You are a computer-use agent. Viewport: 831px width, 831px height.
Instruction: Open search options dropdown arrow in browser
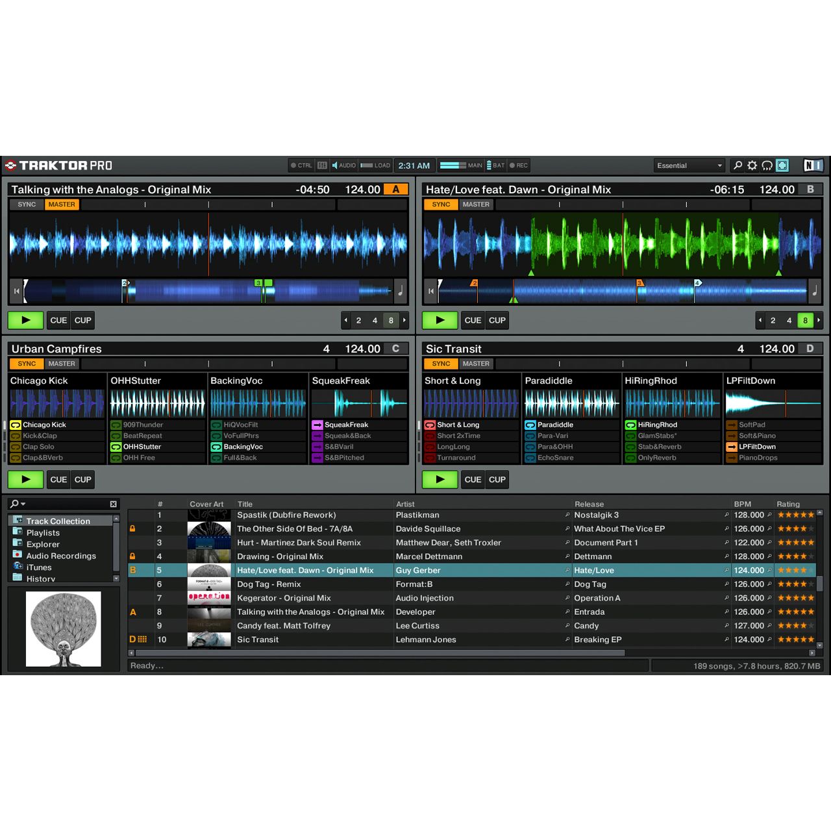point(23,504)
